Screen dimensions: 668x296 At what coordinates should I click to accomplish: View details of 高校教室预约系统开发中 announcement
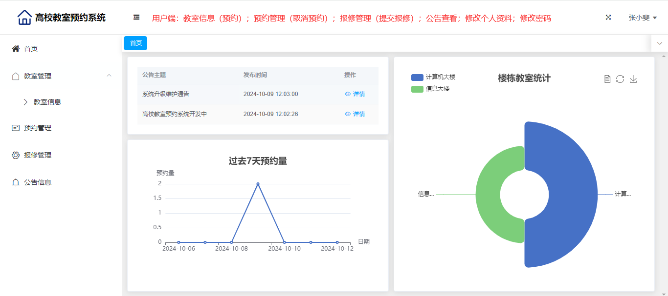tap(355, 114)
